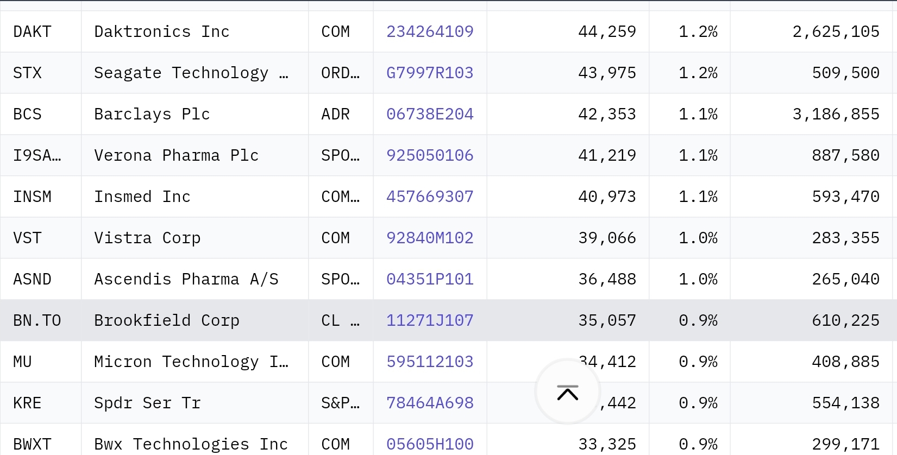Click the share count 3,186,855
Viewport: 897px width, 455px height.
(x=836, y=114)
